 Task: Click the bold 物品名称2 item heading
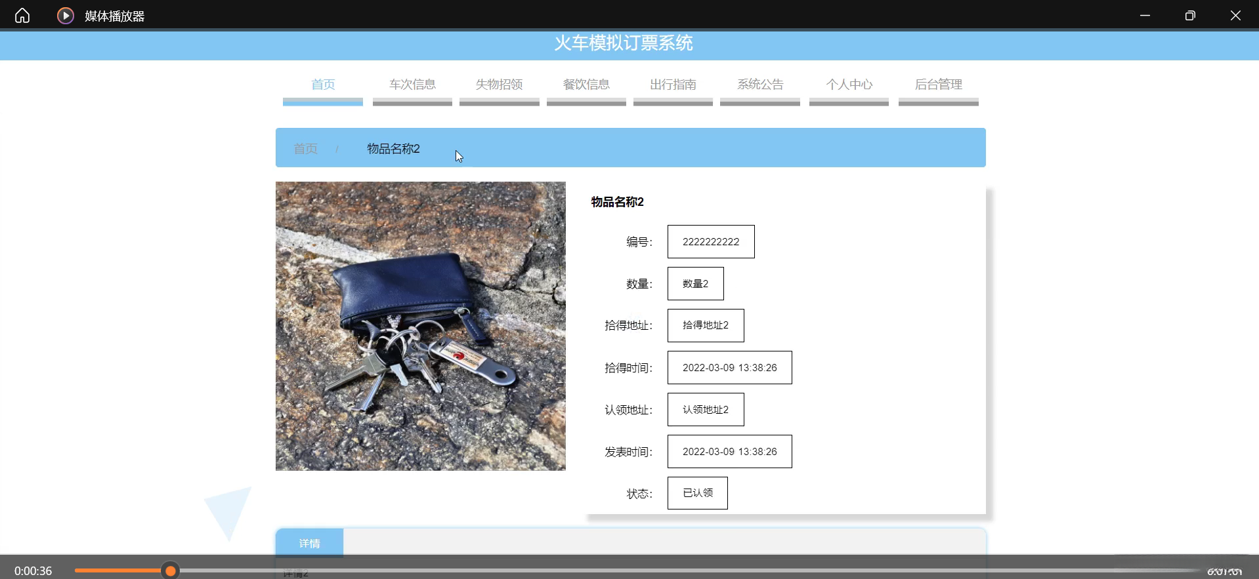(617, 202)
